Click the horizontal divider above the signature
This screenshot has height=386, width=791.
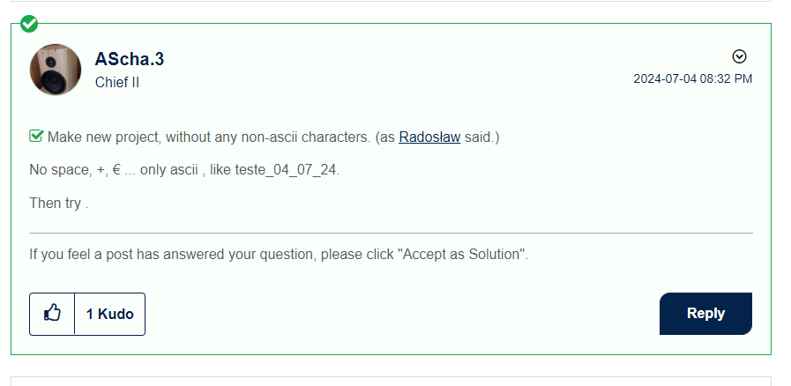[x=391, y=233]
